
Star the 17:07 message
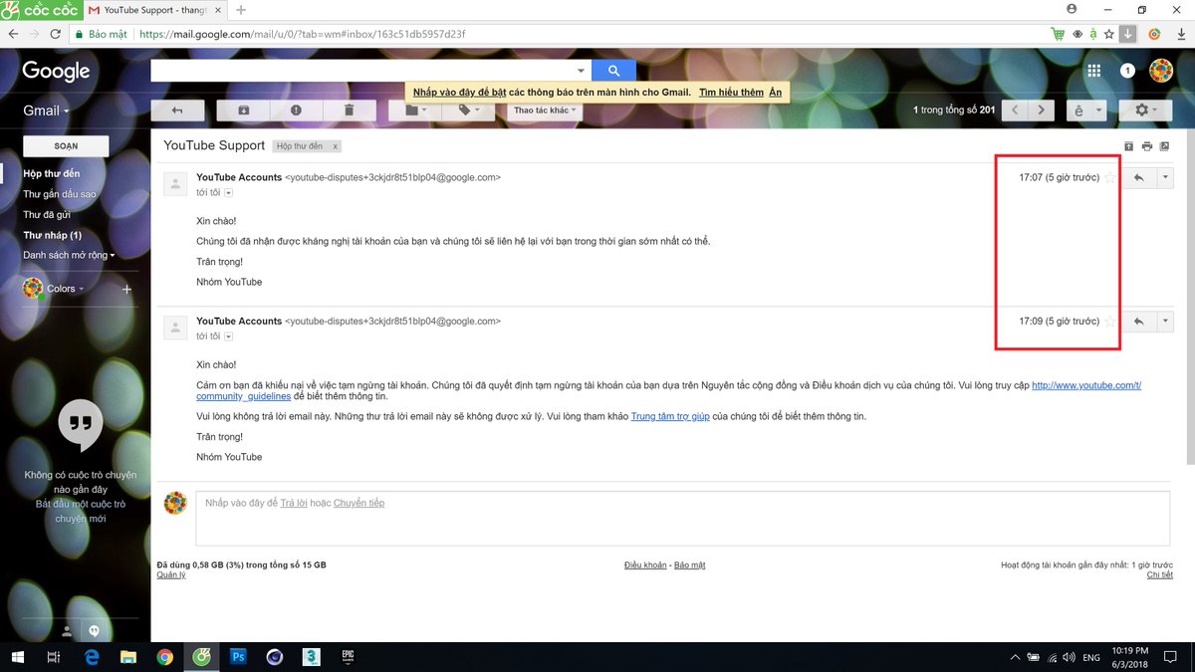coord(1110,178)
